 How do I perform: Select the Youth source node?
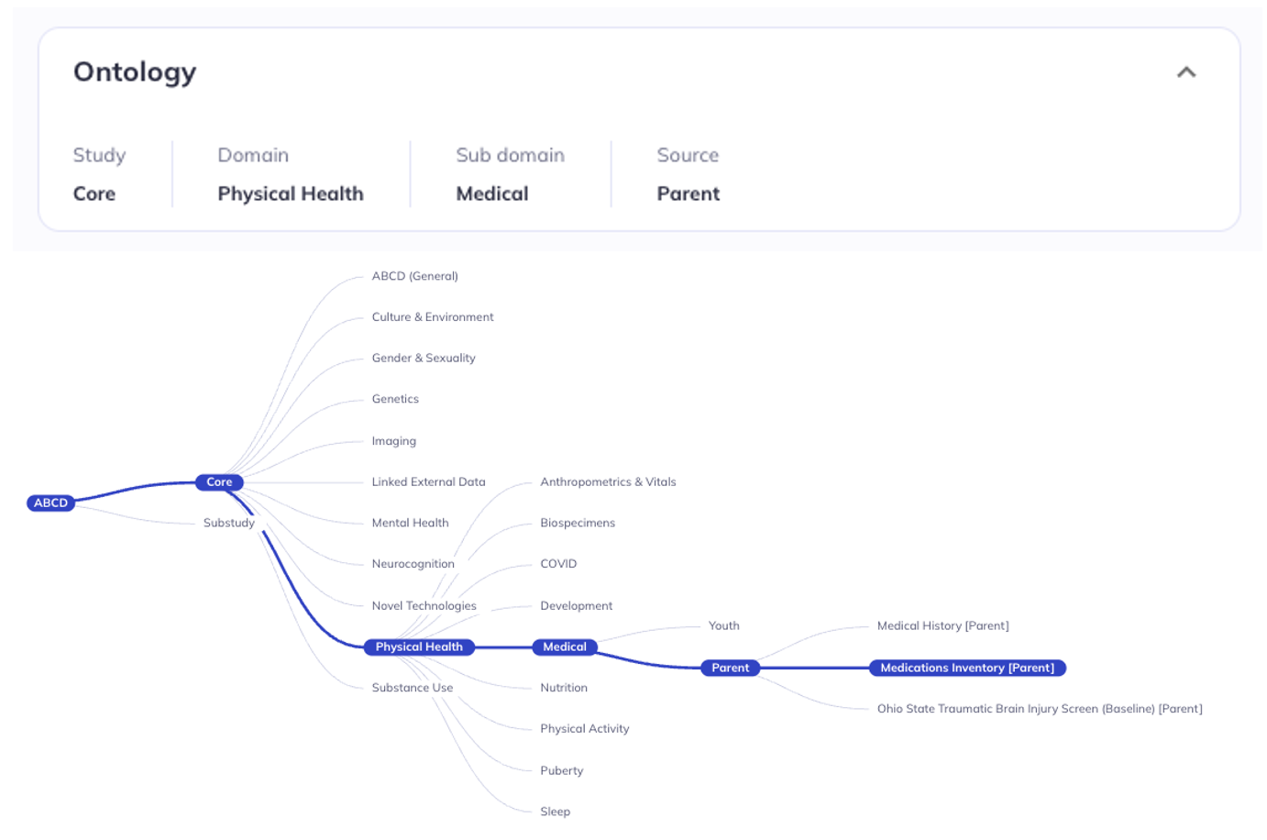pyautogui.click(x=723, y=625)
